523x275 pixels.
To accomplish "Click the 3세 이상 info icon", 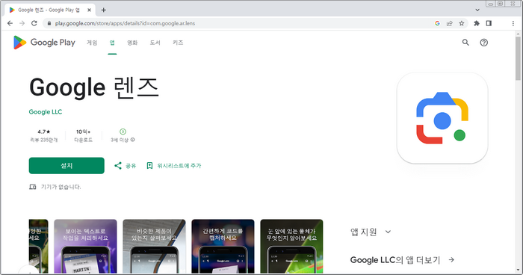I will pyautogui.click(x=133, y=140).
